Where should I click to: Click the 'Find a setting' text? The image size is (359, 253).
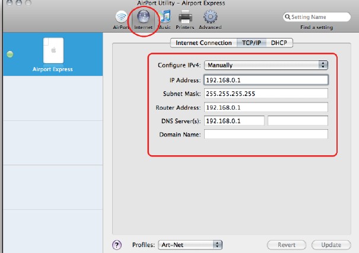click(317, 27)
